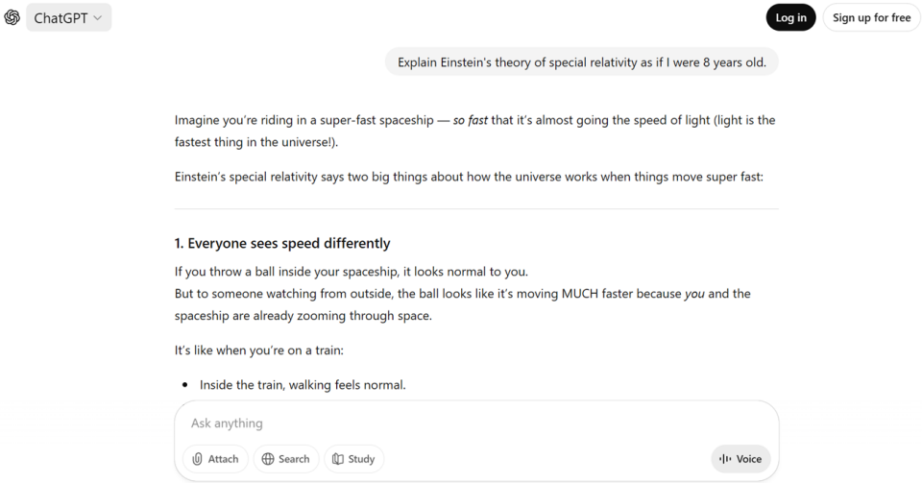The width and height of the screenshot is (922, 483).
Task: Click the horizontal divider above section 1
Action: tap(476, 208)
